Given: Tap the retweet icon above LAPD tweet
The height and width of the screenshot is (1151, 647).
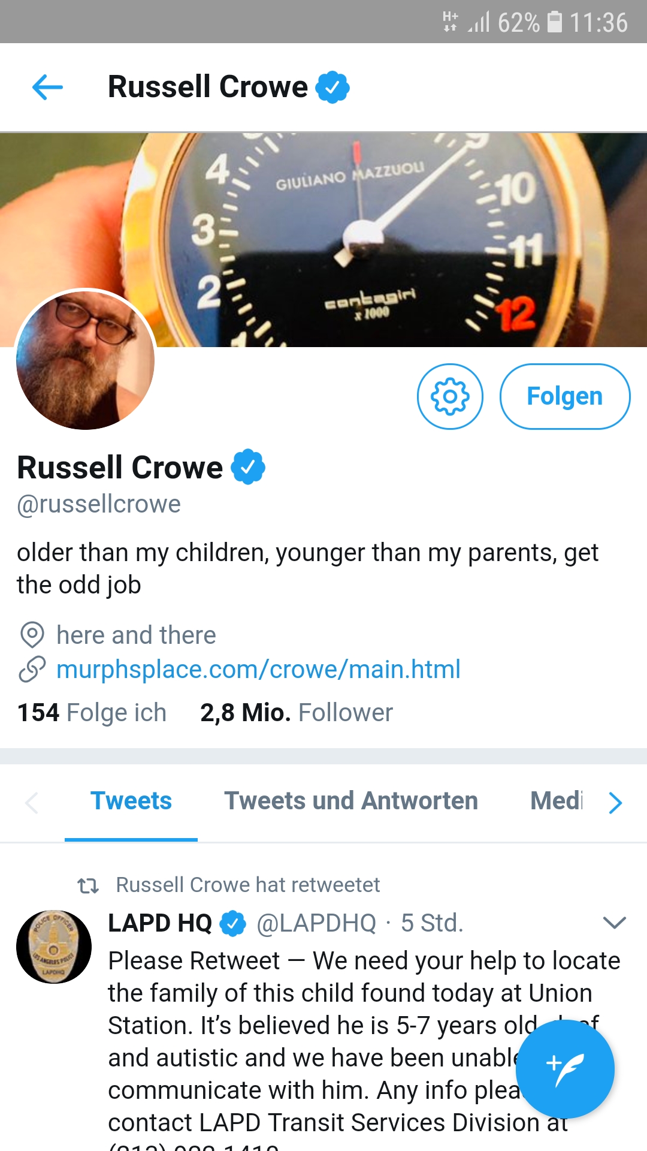Looking at the screenshot, I should (88, 885).
